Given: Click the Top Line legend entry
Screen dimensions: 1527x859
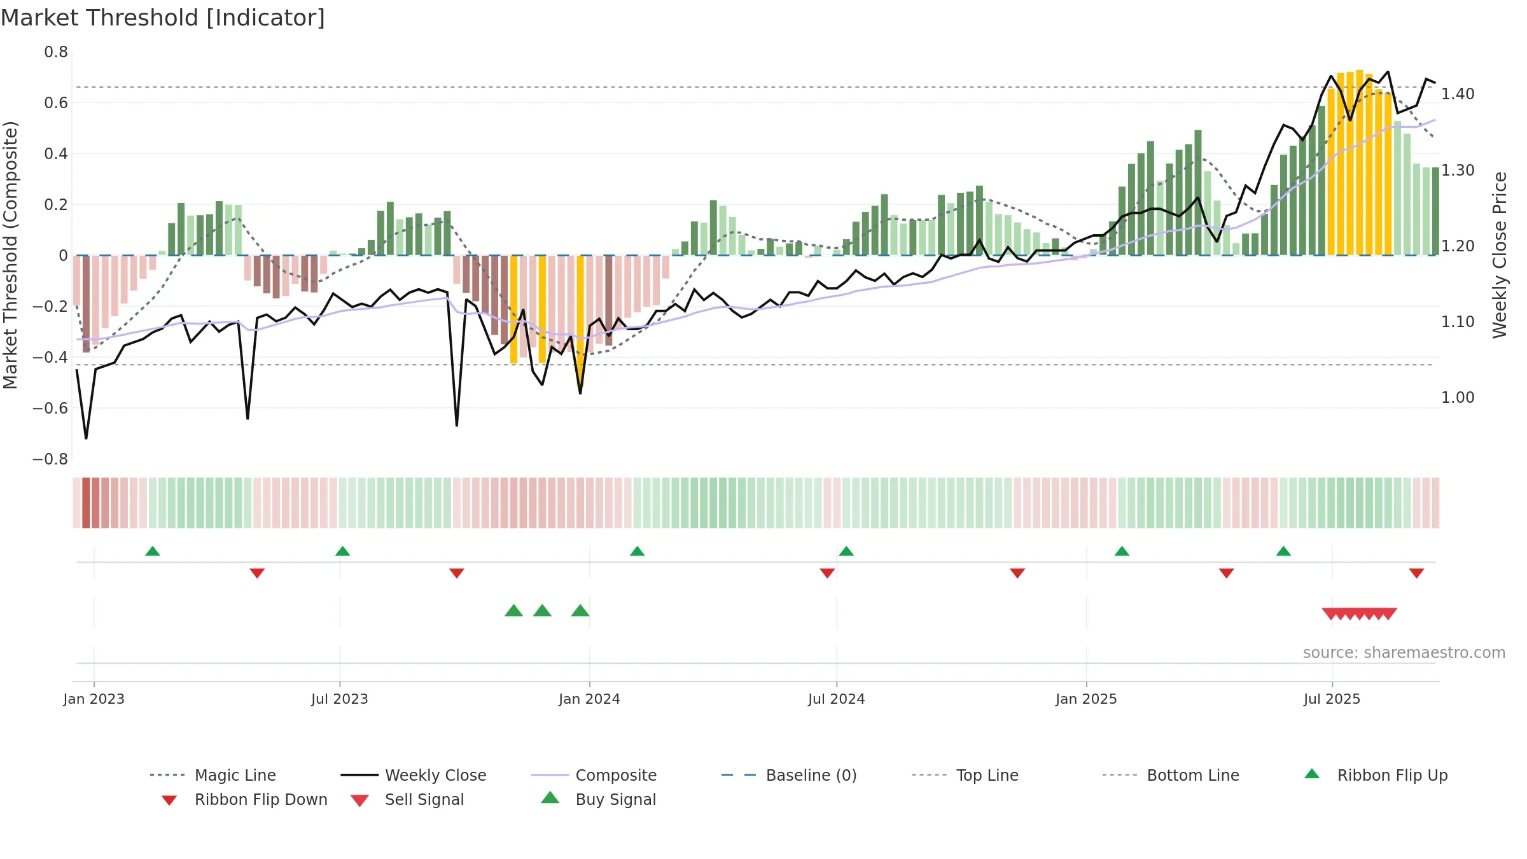Looking at the screenshot, I should click(x=965, y=776).
